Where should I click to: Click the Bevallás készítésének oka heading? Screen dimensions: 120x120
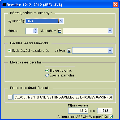tap(29, 43)
